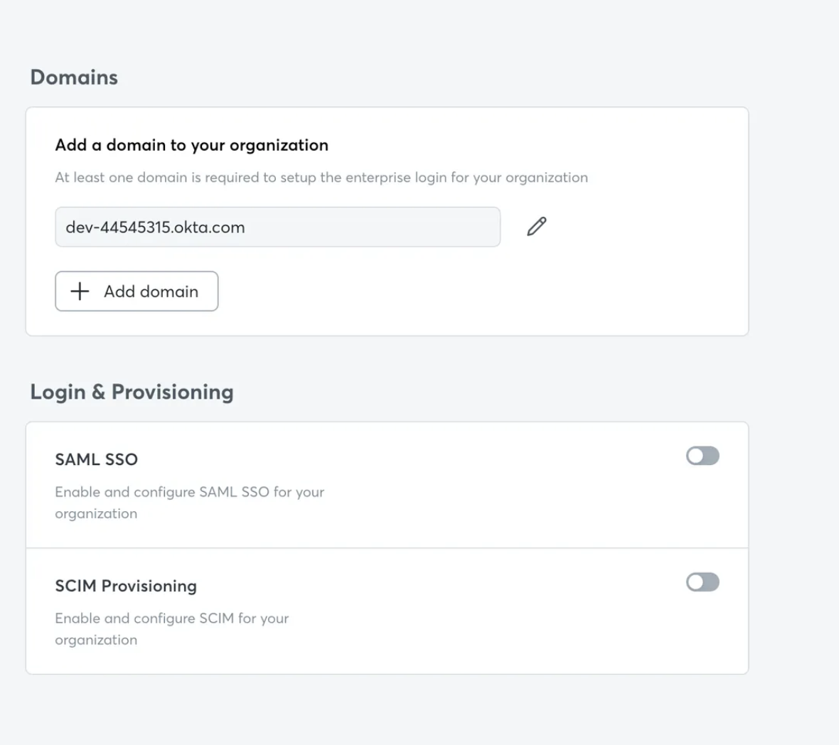The height and width of the screenshot is (745, 839).
Task: Click the white knob of SCIM Provisioning switch
Action: [695, 582]
